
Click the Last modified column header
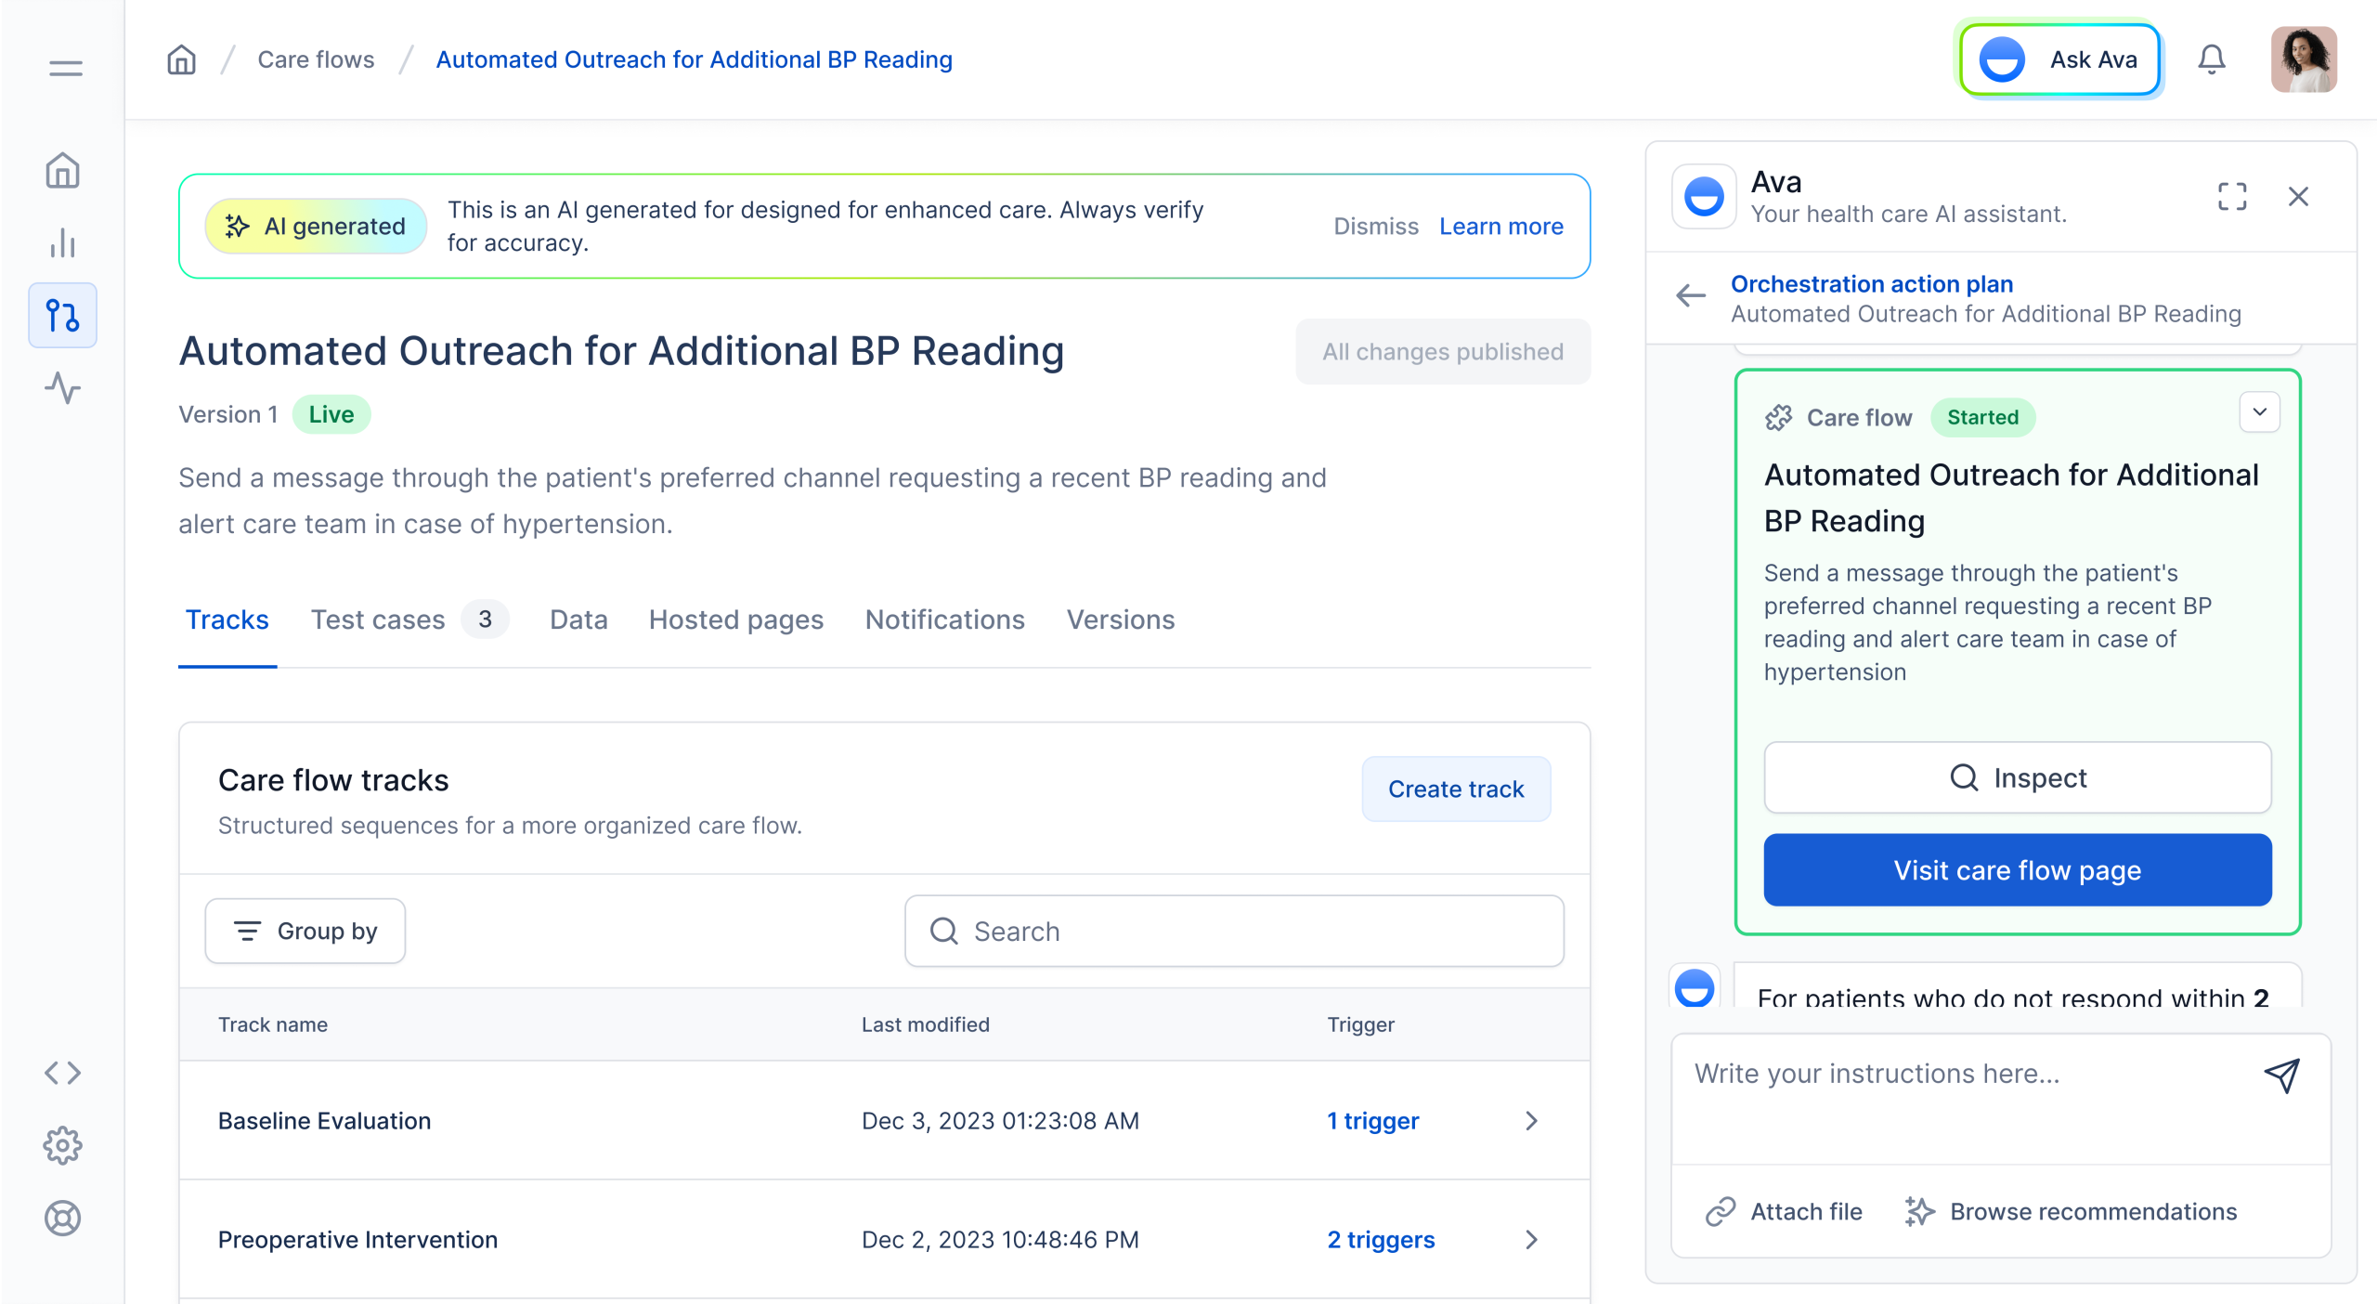(x=926, y=1024)
